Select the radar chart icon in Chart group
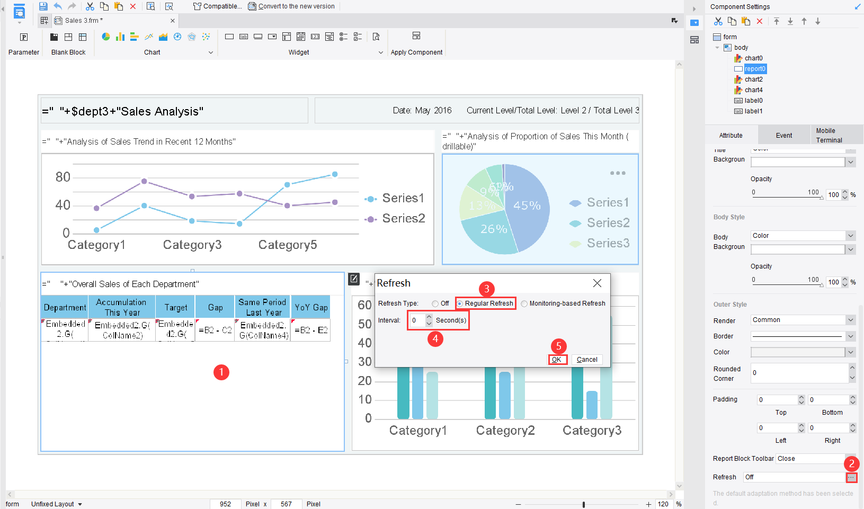This screenshot has width=864, height=509. click(192, 37)
